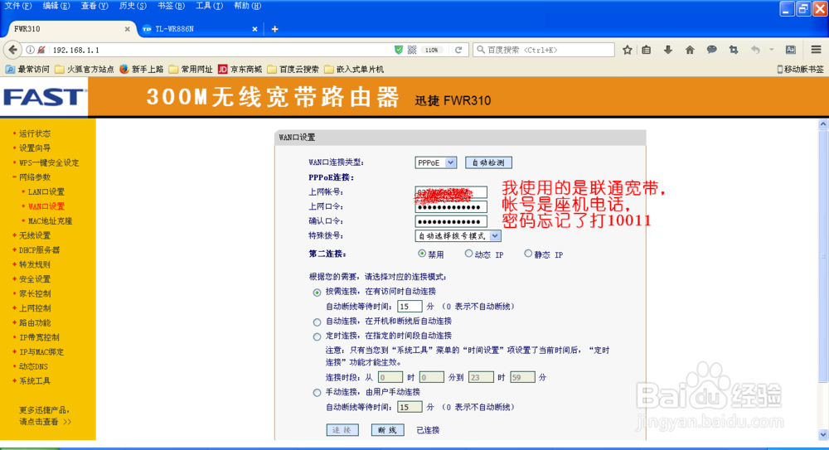Click the FAST logo
829x450 pixels.
point(43,97)
